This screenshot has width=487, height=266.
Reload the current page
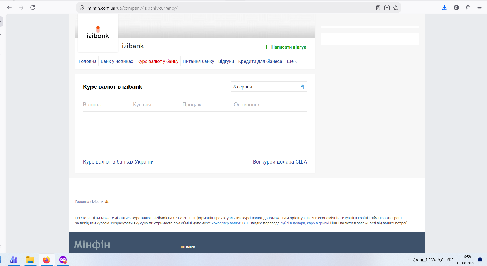point(33,8)
